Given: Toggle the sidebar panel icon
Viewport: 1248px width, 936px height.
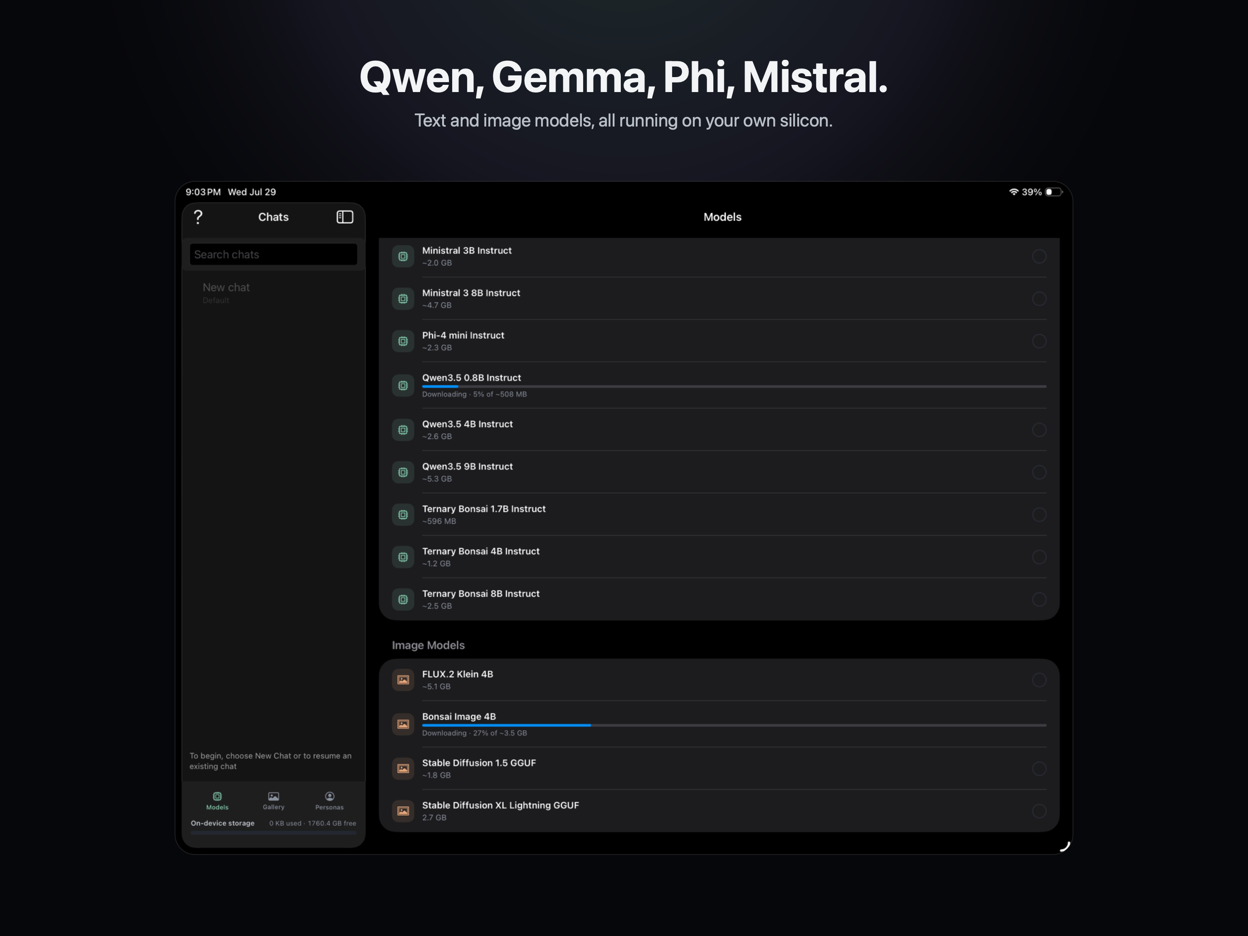Looking at the screenshot, I should pos(345,217).
